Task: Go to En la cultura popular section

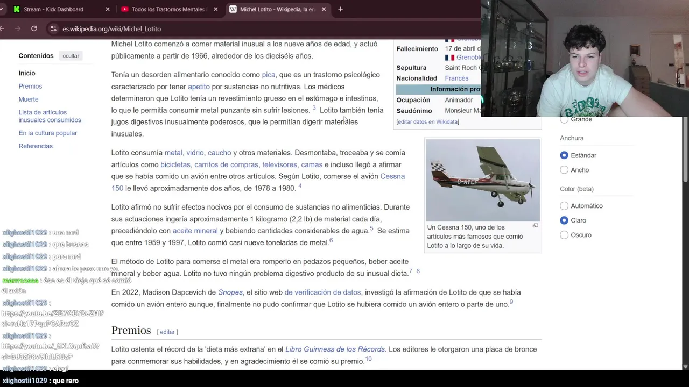Action: click(48, 133)
